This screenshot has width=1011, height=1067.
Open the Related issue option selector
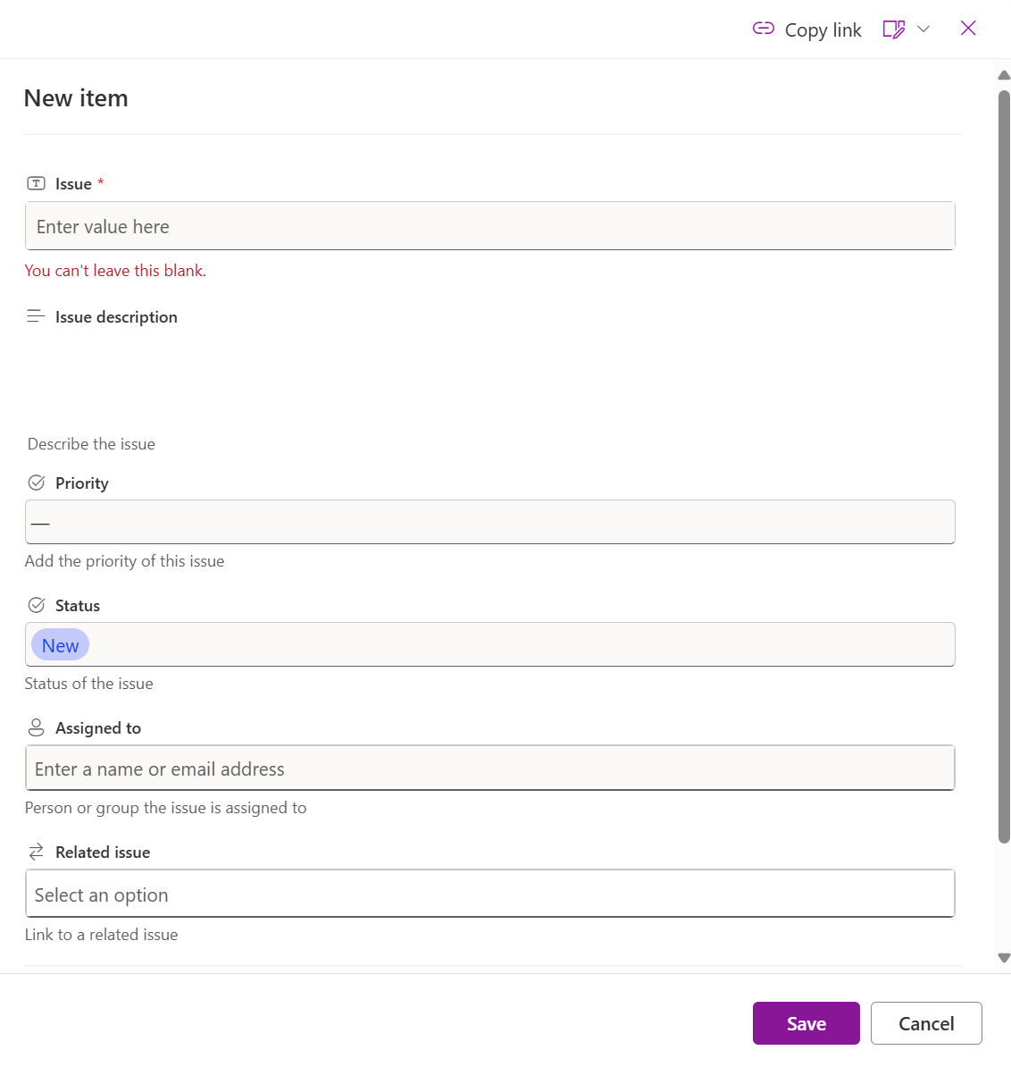point(489,893)
